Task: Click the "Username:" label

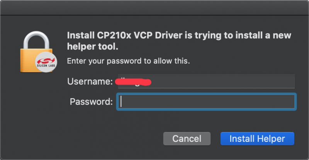Action: pyautogui.click(x=90, y=82)
